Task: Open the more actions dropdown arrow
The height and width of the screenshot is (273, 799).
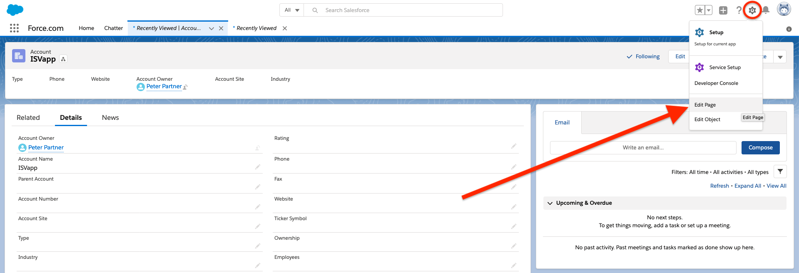Action: pyautogui.click(x=780, y=57)
